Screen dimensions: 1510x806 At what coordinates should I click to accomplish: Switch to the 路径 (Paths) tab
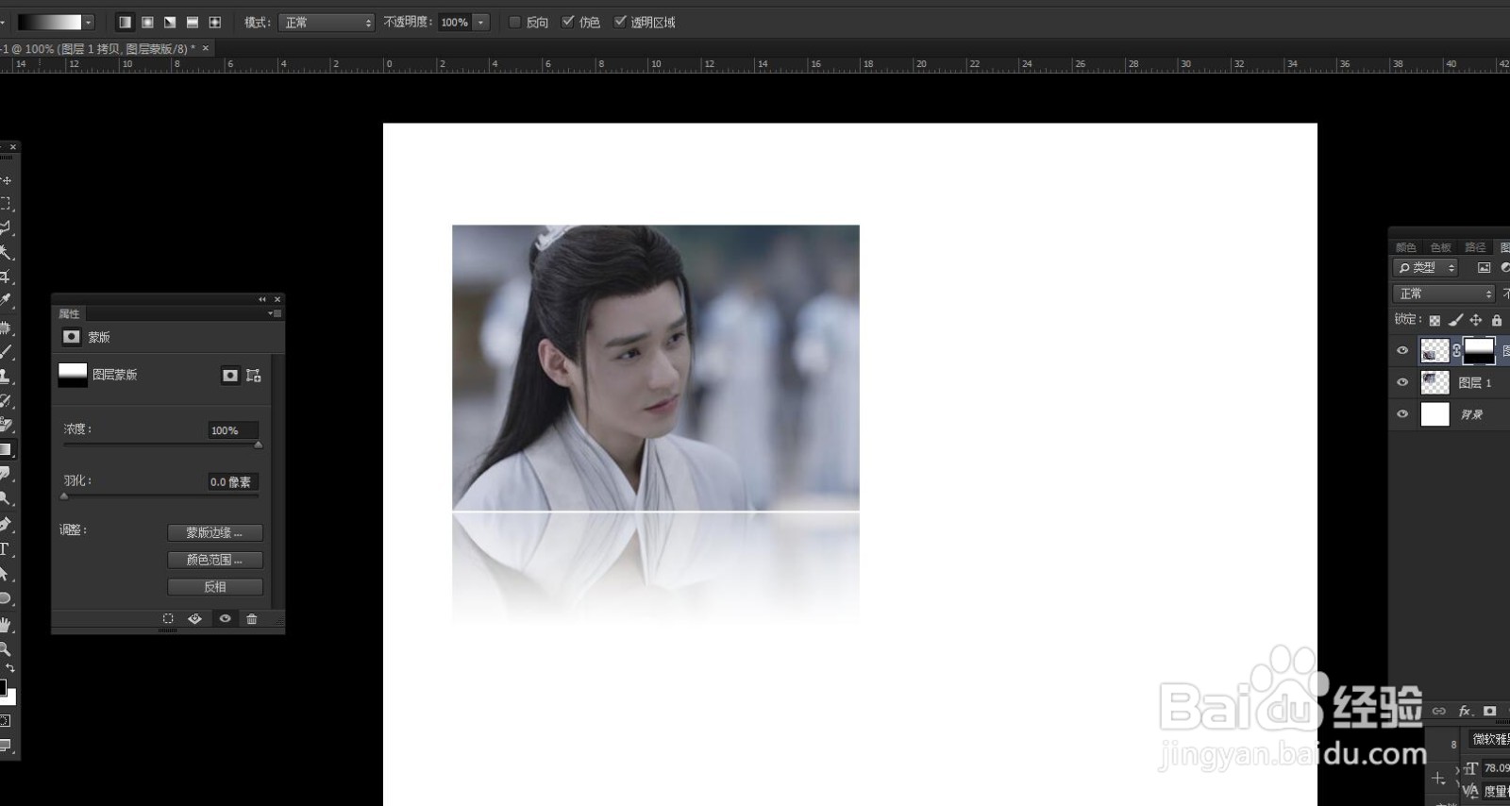1475,247
